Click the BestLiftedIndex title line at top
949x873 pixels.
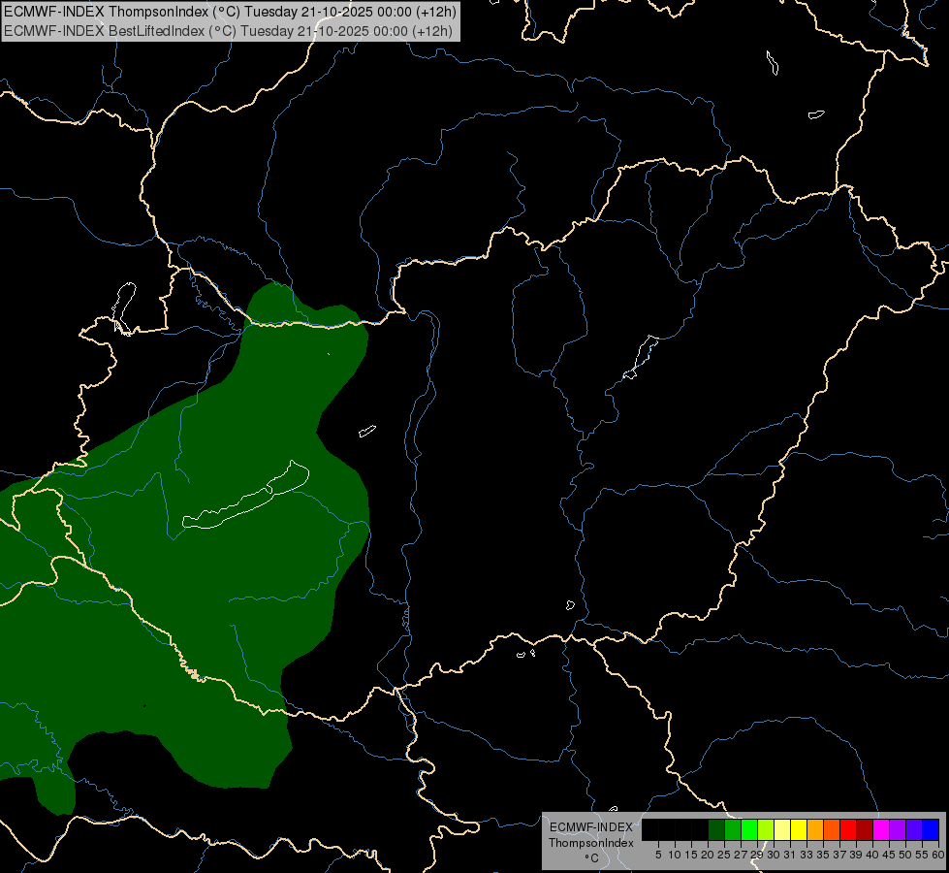(x=228, y=31)
